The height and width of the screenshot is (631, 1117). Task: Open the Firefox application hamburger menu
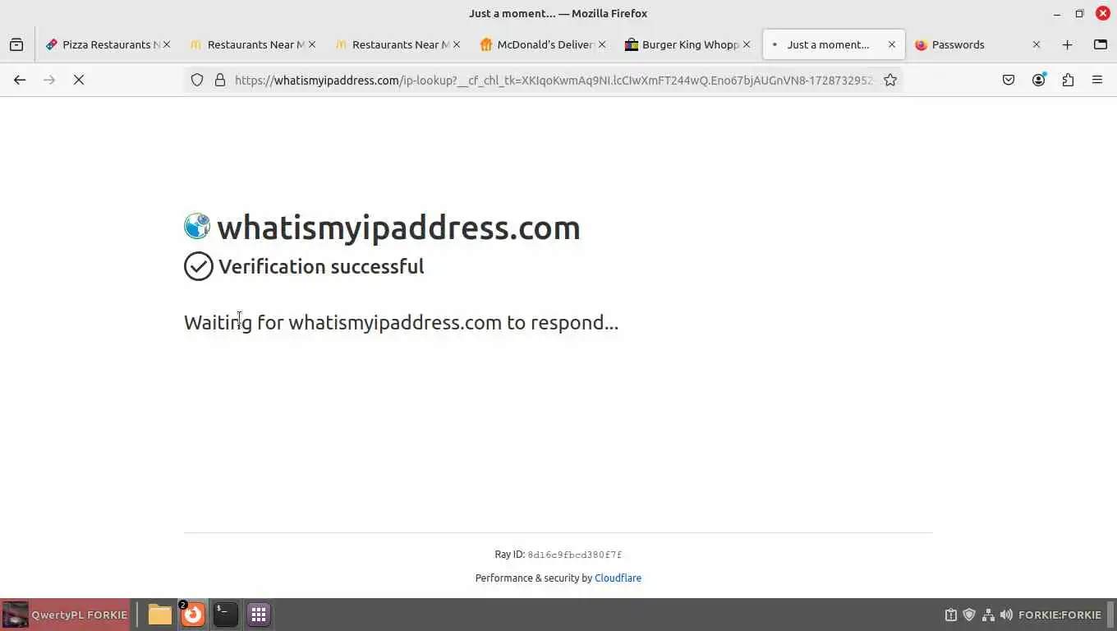(1097, 80)
